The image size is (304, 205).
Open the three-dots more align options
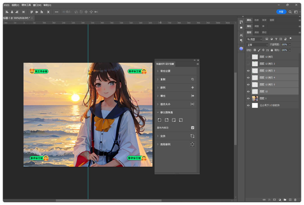pos(57,12)
